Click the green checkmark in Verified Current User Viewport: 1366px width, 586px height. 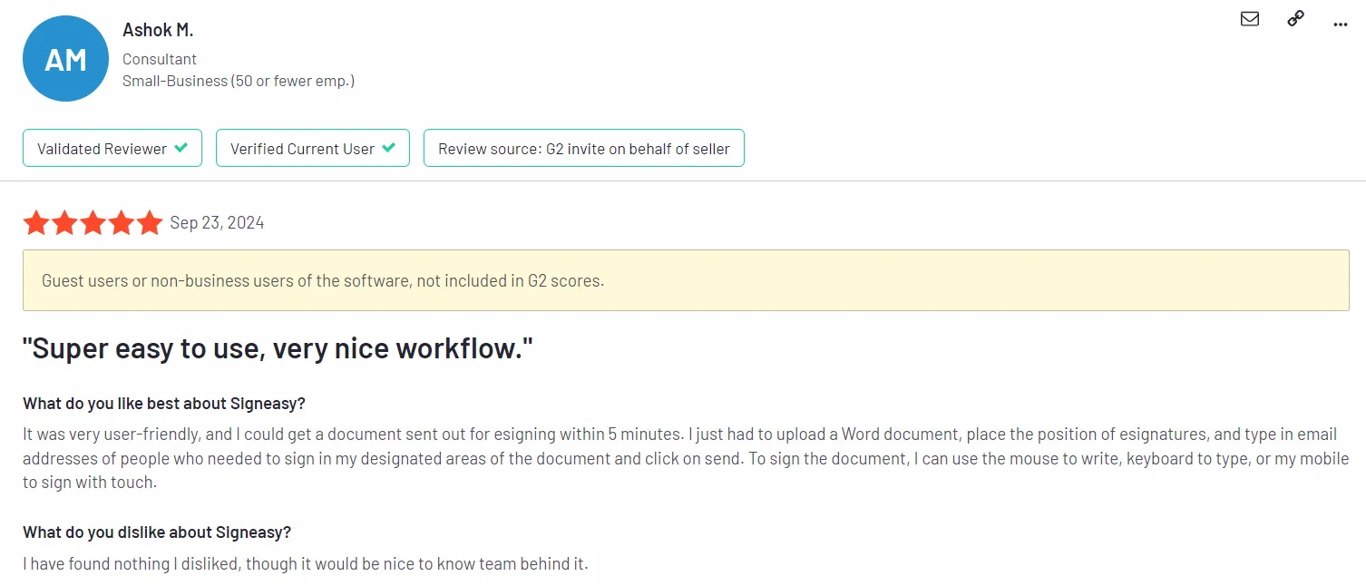[x=388, y=147]
